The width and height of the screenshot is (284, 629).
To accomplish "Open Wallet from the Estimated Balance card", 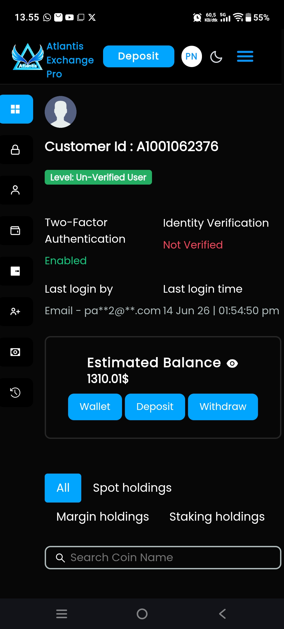I will click(95, 407).
